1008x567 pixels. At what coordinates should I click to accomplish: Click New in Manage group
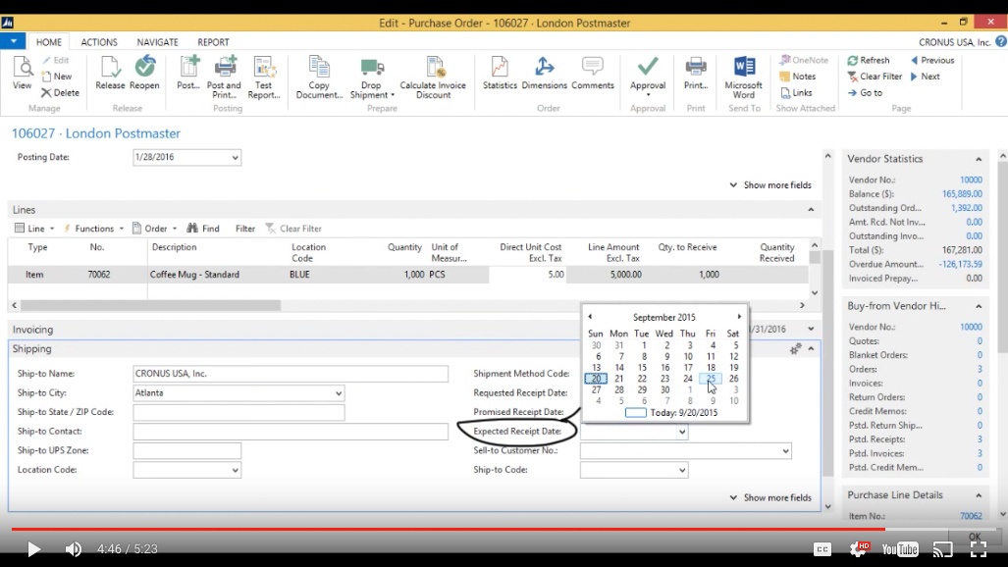coord(57,77)
